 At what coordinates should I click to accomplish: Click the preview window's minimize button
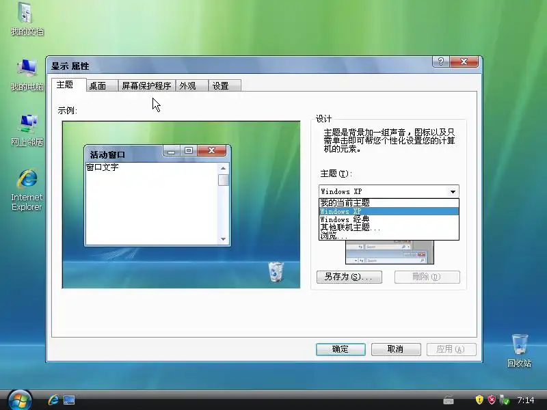(x=172, y=151)
